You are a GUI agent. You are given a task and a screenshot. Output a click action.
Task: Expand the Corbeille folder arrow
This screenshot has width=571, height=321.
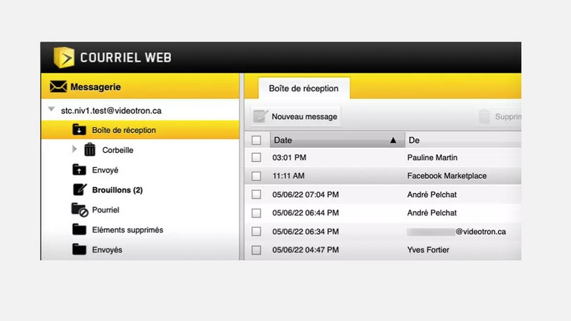pos(74,149)
